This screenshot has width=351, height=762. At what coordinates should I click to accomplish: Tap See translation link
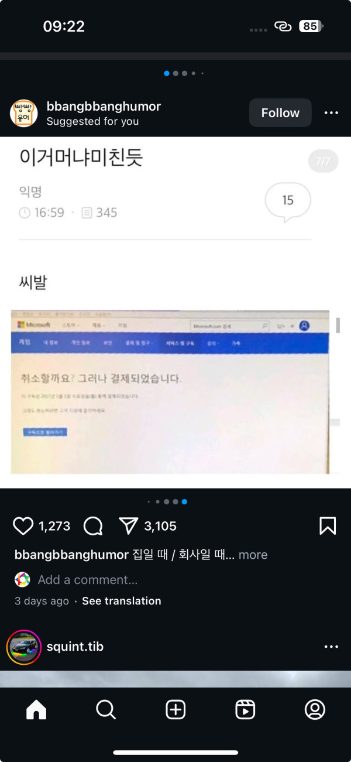coord(121,601)
